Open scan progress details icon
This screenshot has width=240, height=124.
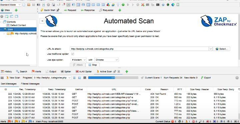coord(85,78)
